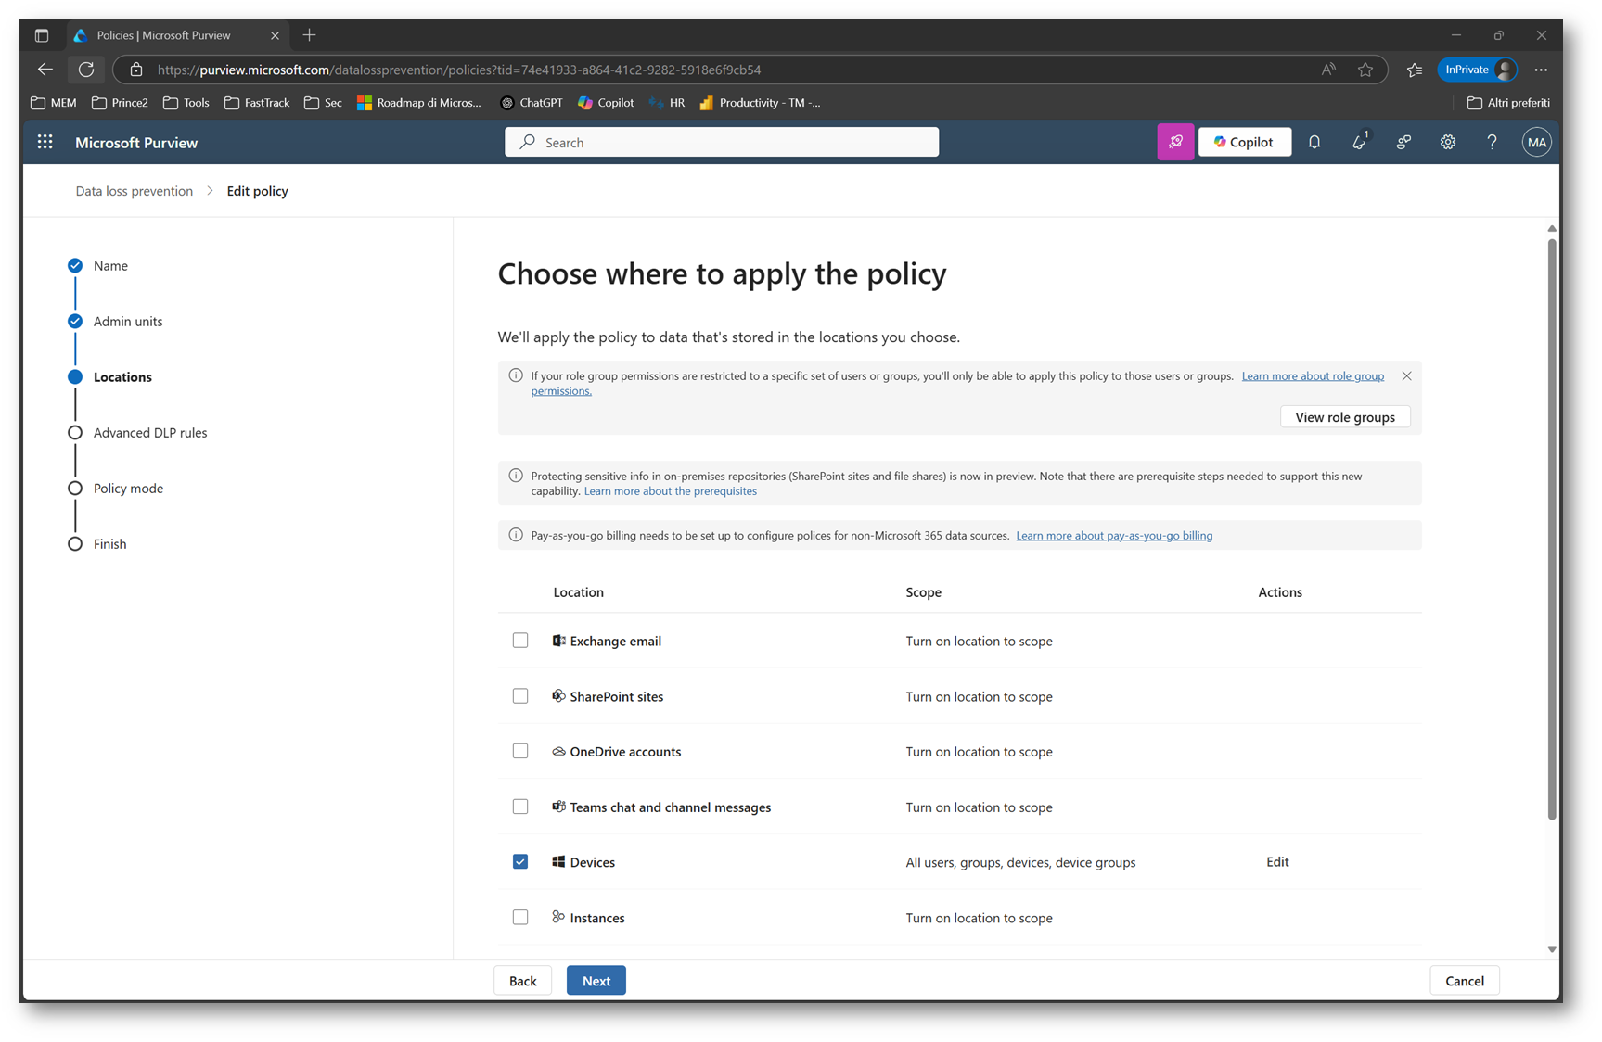1602x1042 pixels.
Task: Open Learn more about pay-as-you-go billing
Action: [x=1114, y=535]
